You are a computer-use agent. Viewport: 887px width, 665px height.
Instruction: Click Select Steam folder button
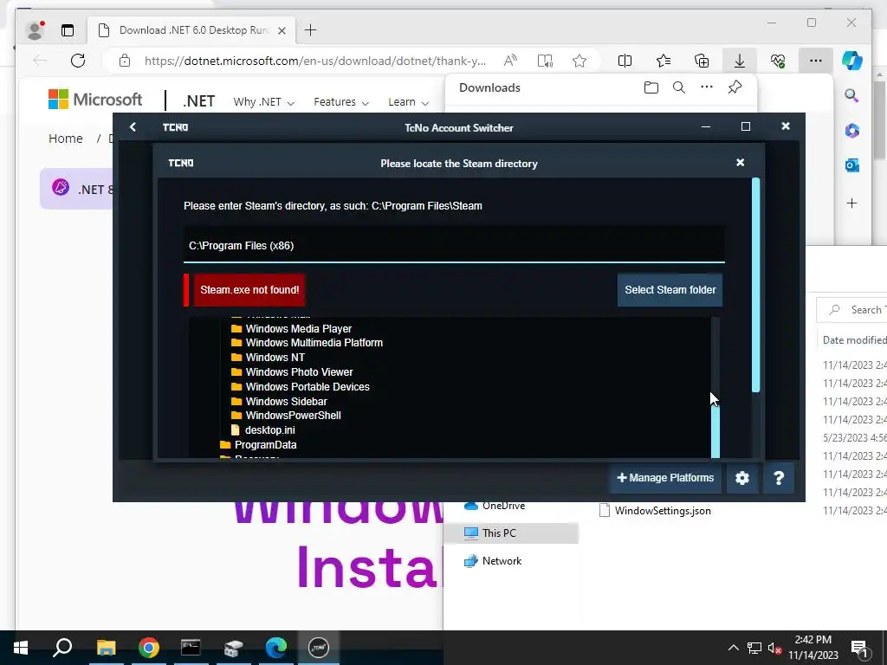click(x=670, y=290)
